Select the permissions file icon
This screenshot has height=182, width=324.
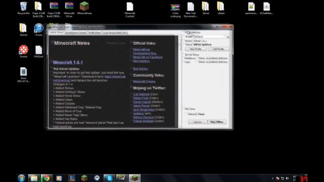coord(251,8)
